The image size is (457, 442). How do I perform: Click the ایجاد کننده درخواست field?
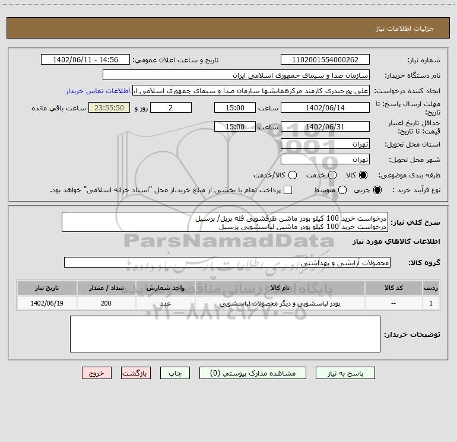251,90
